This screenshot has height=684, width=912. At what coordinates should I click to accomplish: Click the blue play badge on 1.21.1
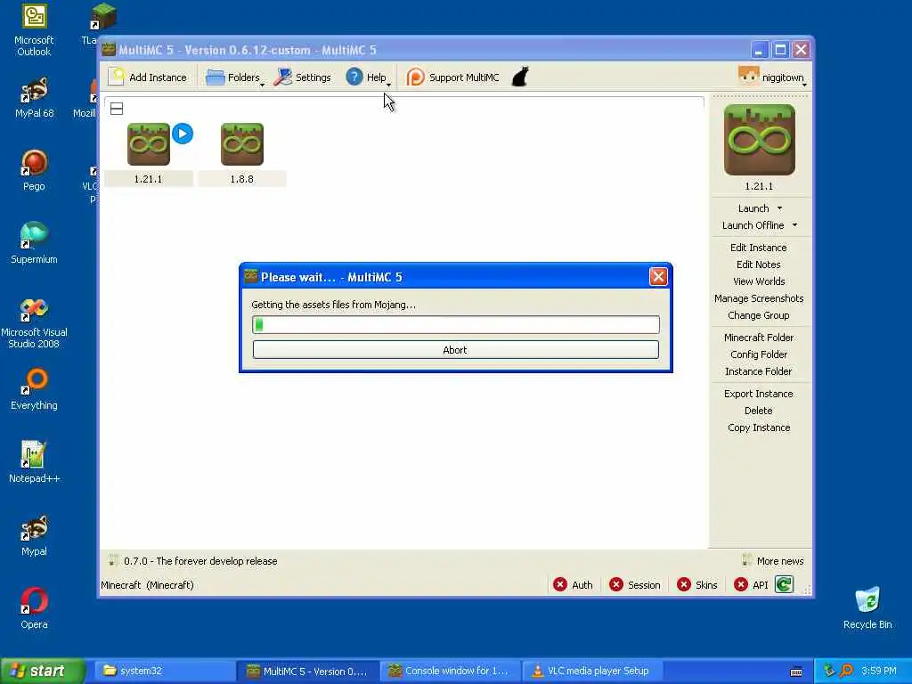pyautogui.click(x=183, y=134)
